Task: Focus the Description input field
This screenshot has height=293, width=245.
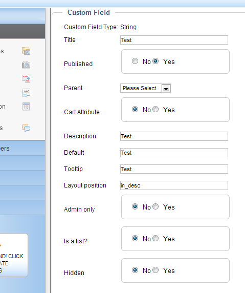Action: coord(174,136)
